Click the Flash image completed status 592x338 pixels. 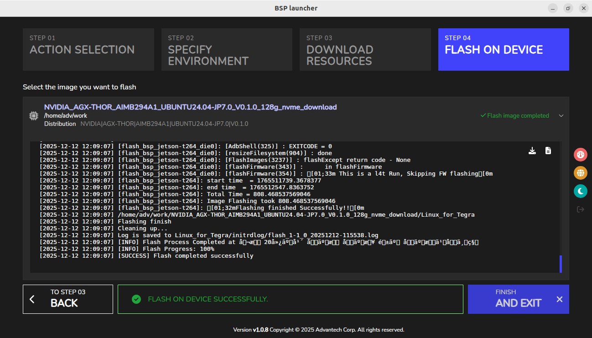(514, 116)
